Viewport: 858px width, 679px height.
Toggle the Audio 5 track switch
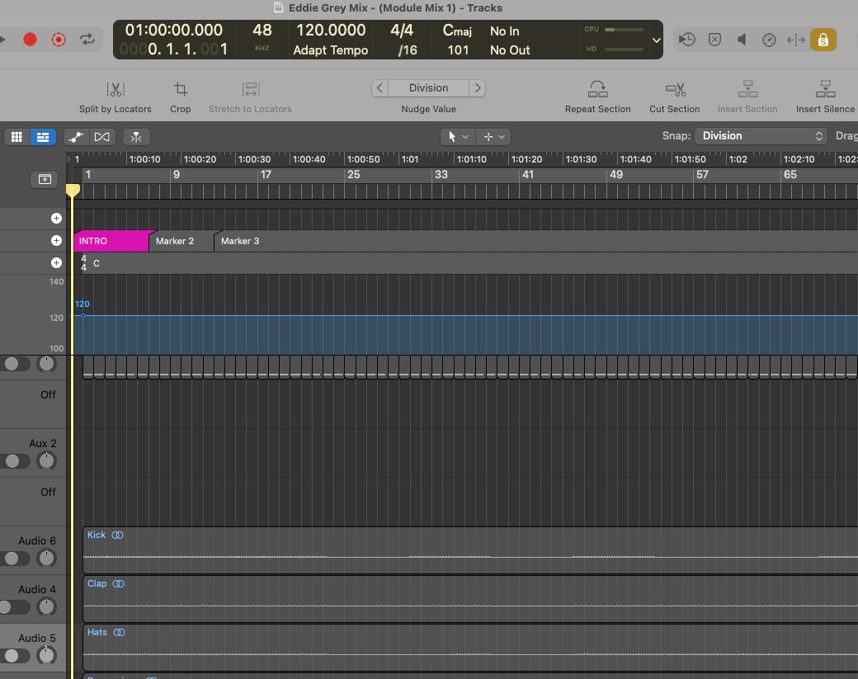[15, 656]
